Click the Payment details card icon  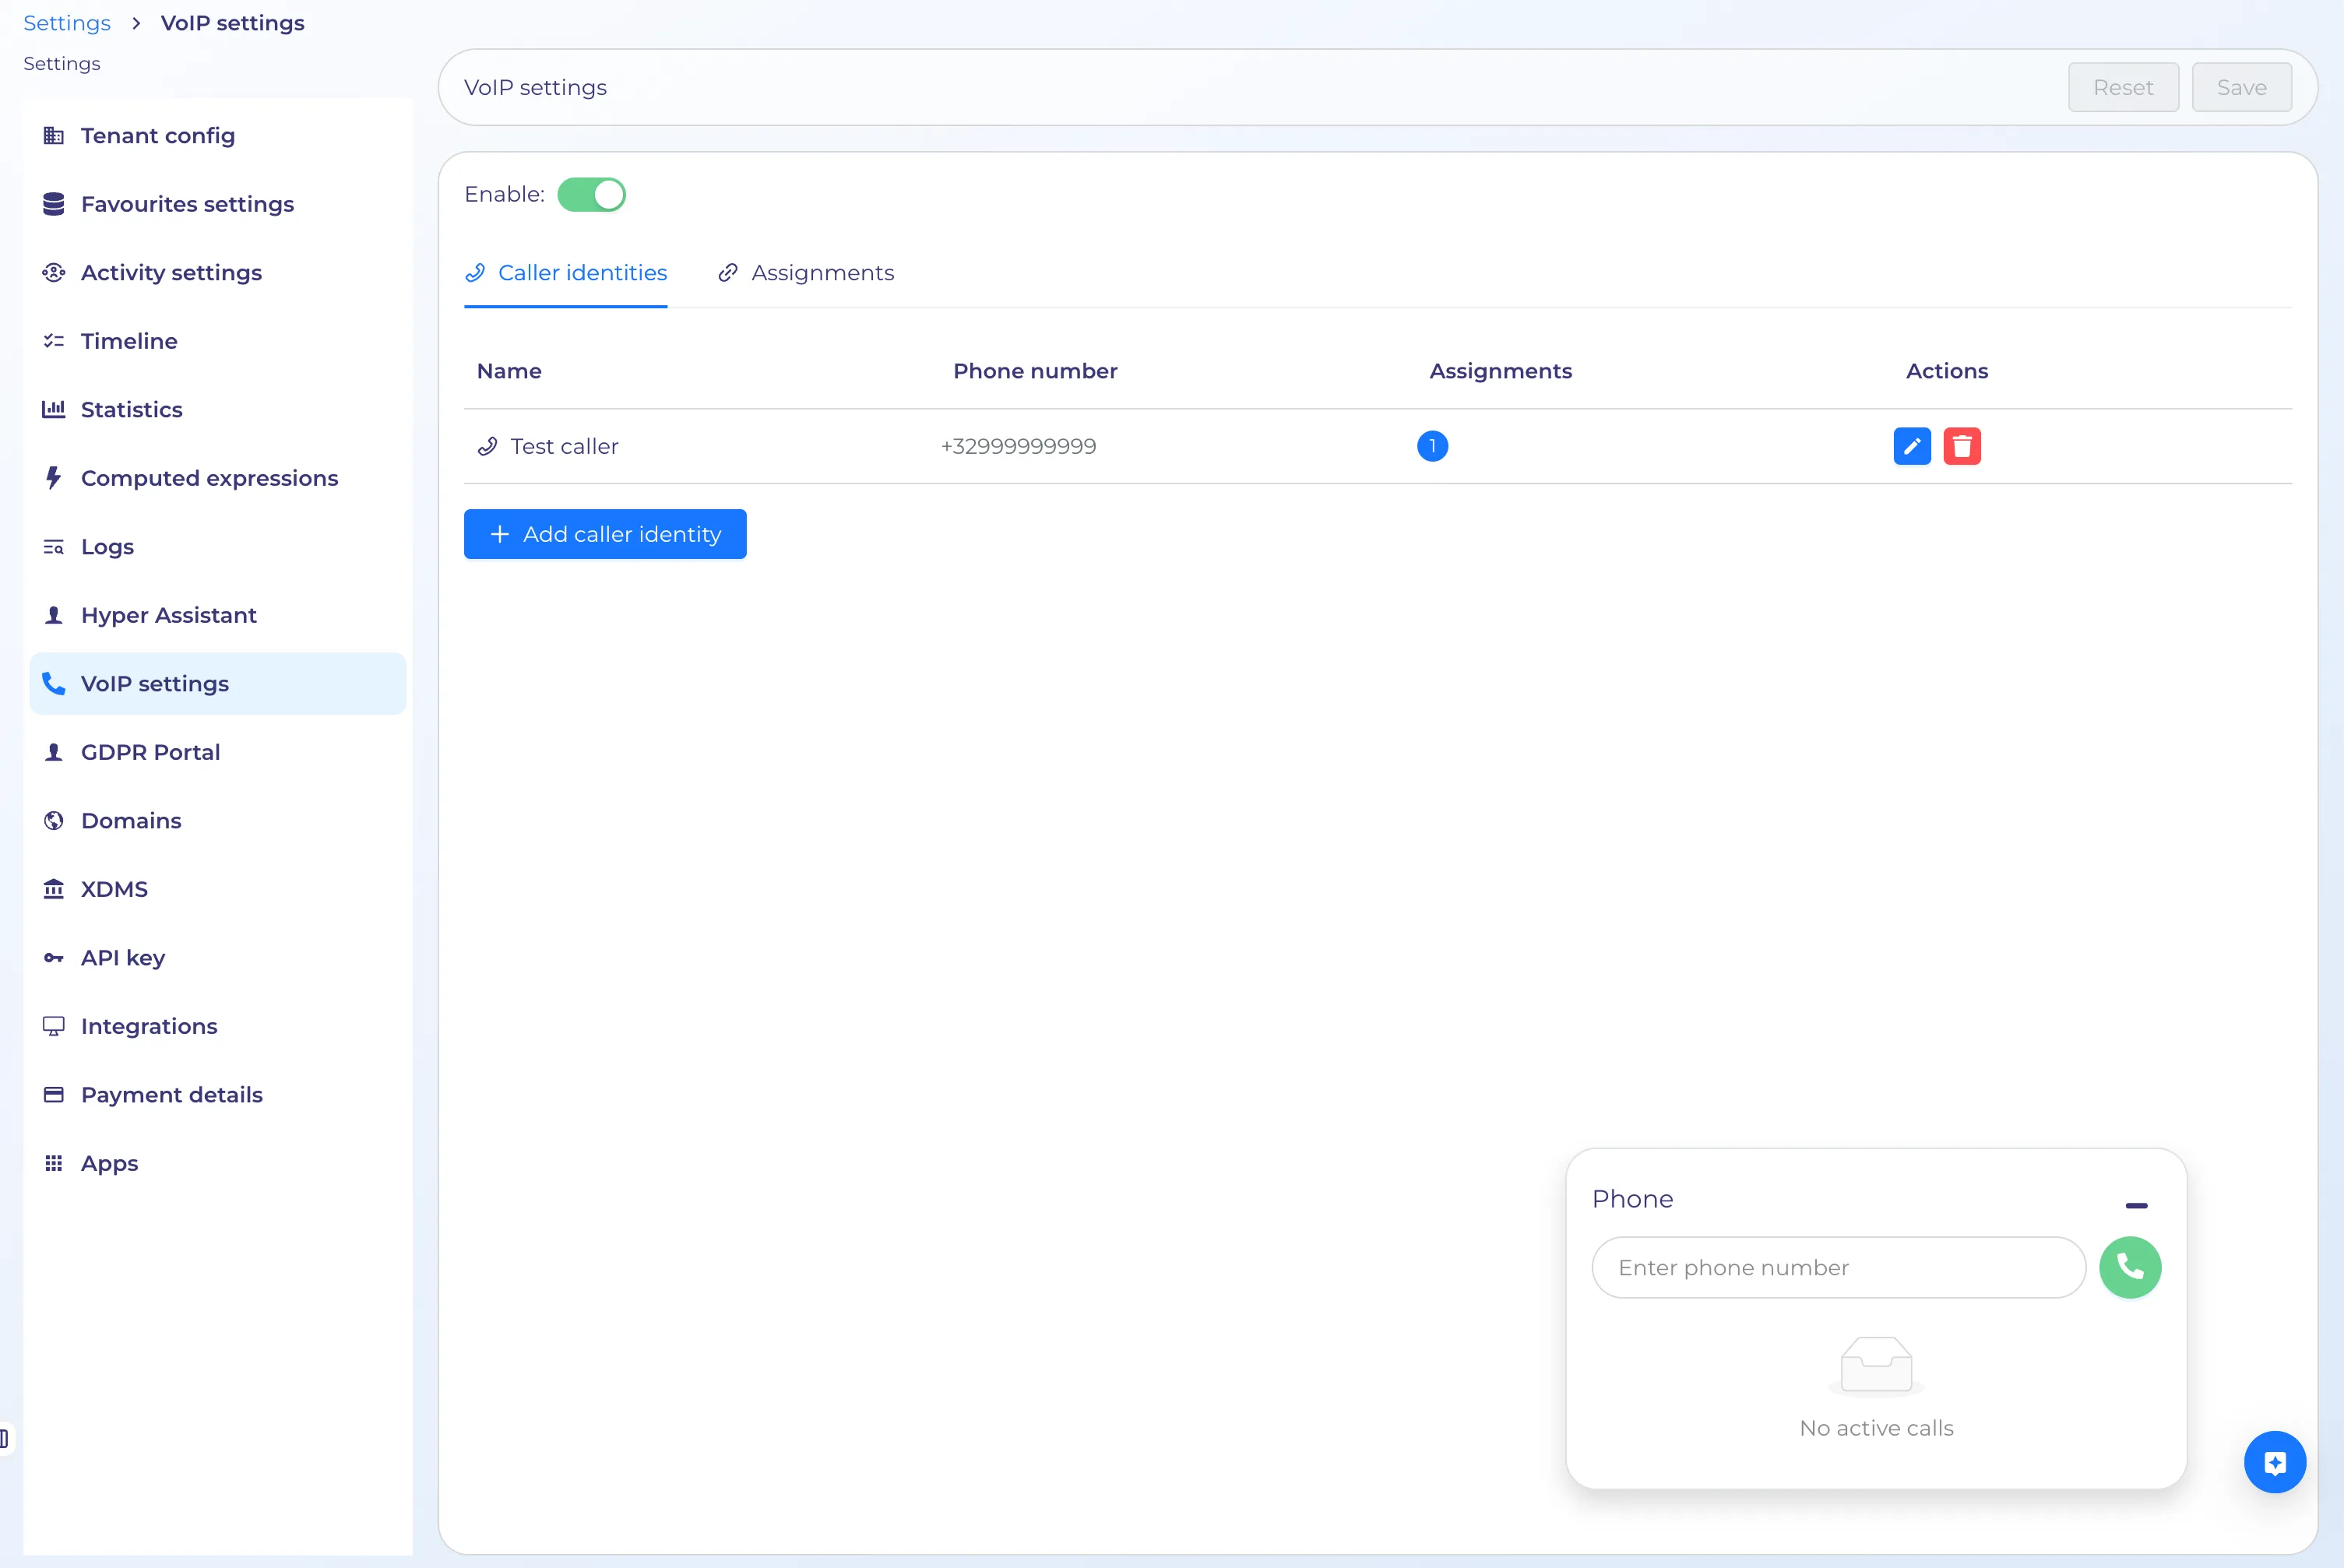(x=54, y=1094)
